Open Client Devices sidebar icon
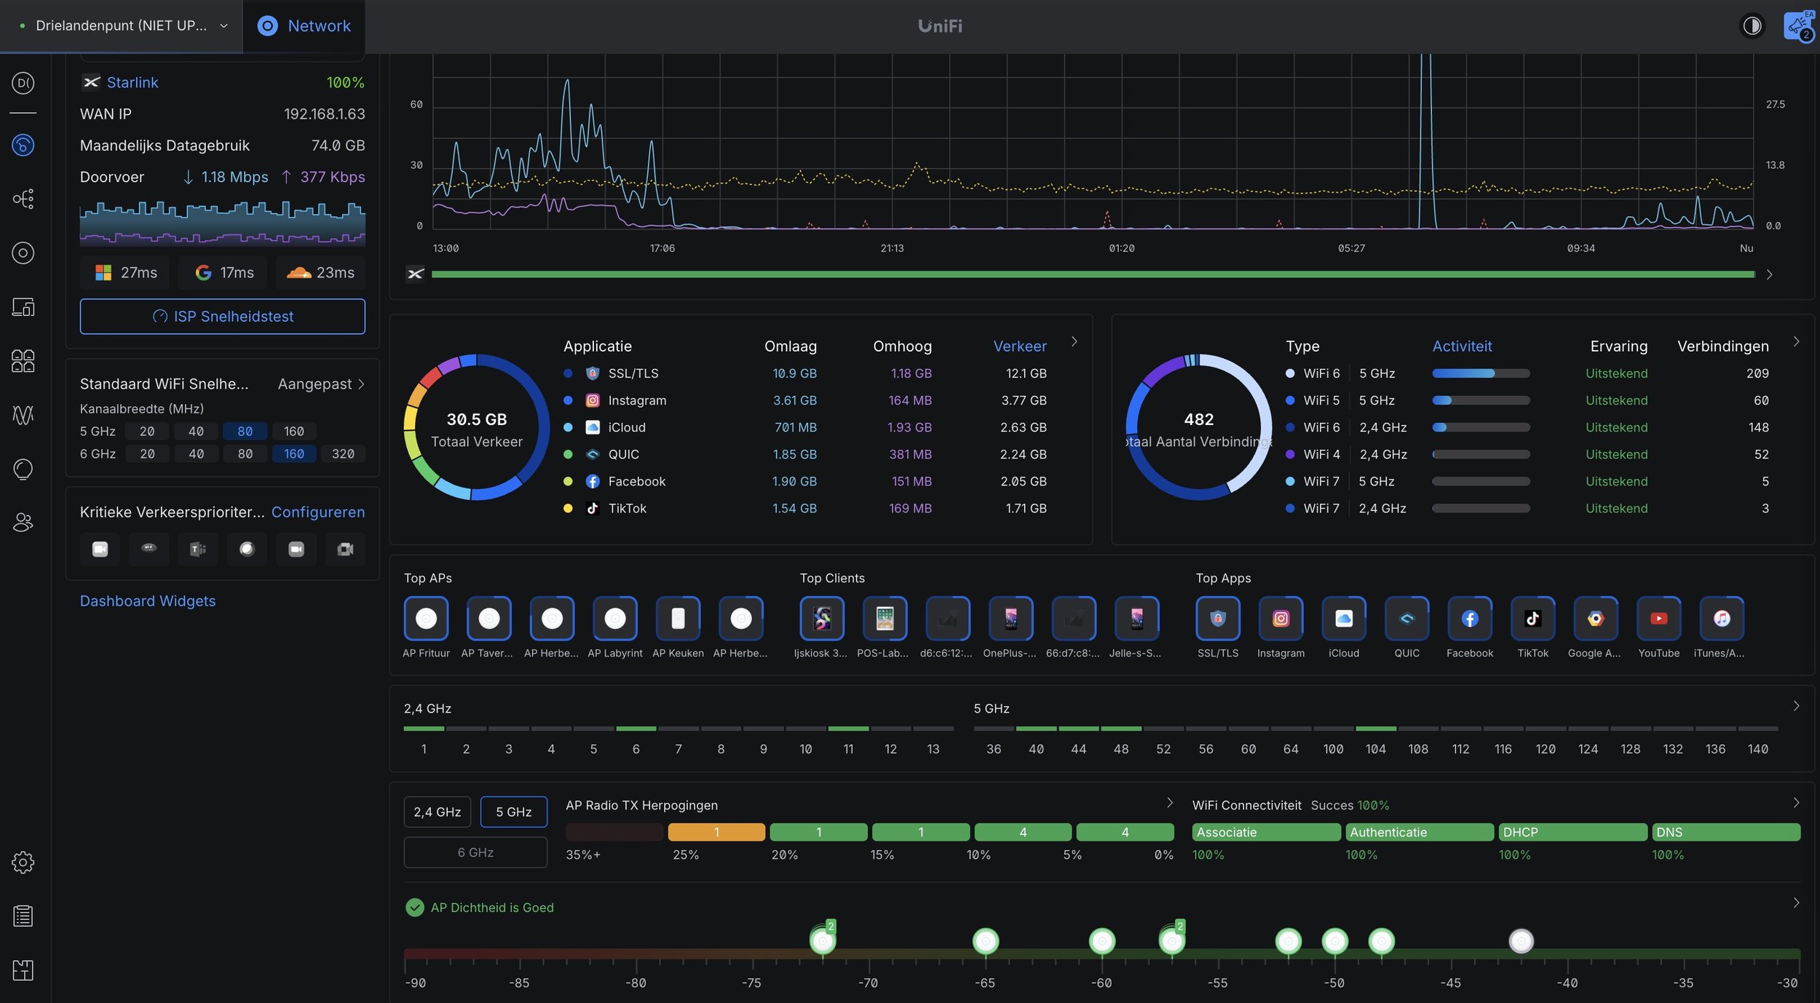Screen dimensions: 1820x1003 tap(23, 306)
